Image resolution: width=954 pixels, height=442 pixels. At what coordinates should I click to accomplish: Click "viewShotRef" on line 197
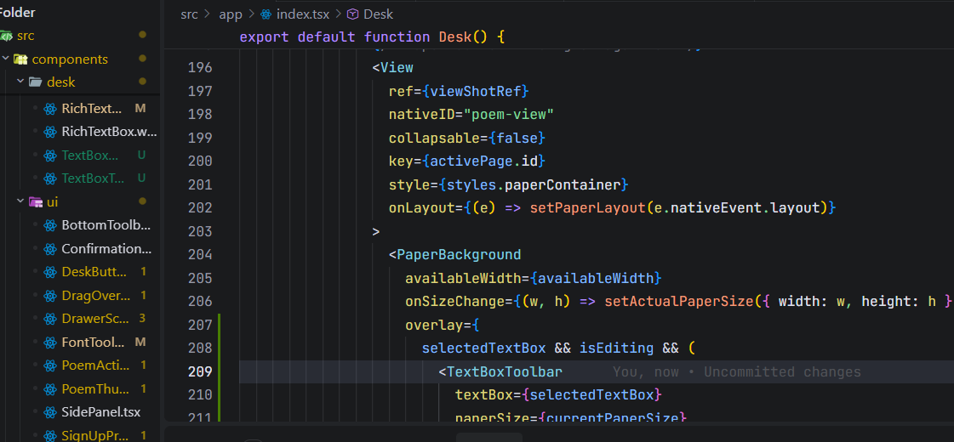[476, 91]
